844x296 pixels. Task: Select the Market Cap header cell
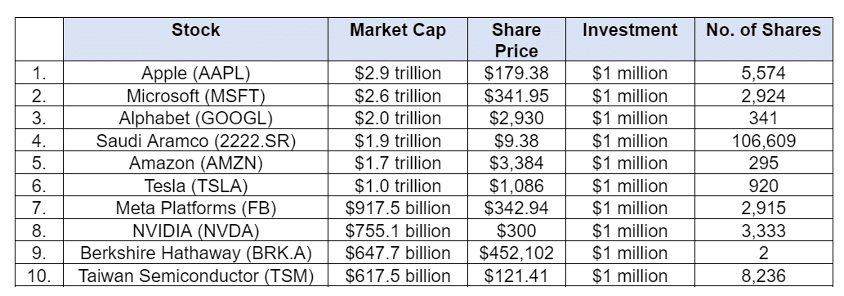[x=398, y=39]
